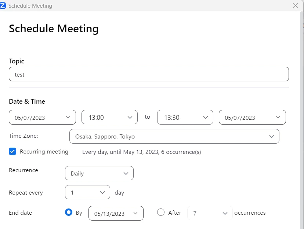Open the start date dropdown
This screenshot has height=229, width=304.
(x=42, y=117)
